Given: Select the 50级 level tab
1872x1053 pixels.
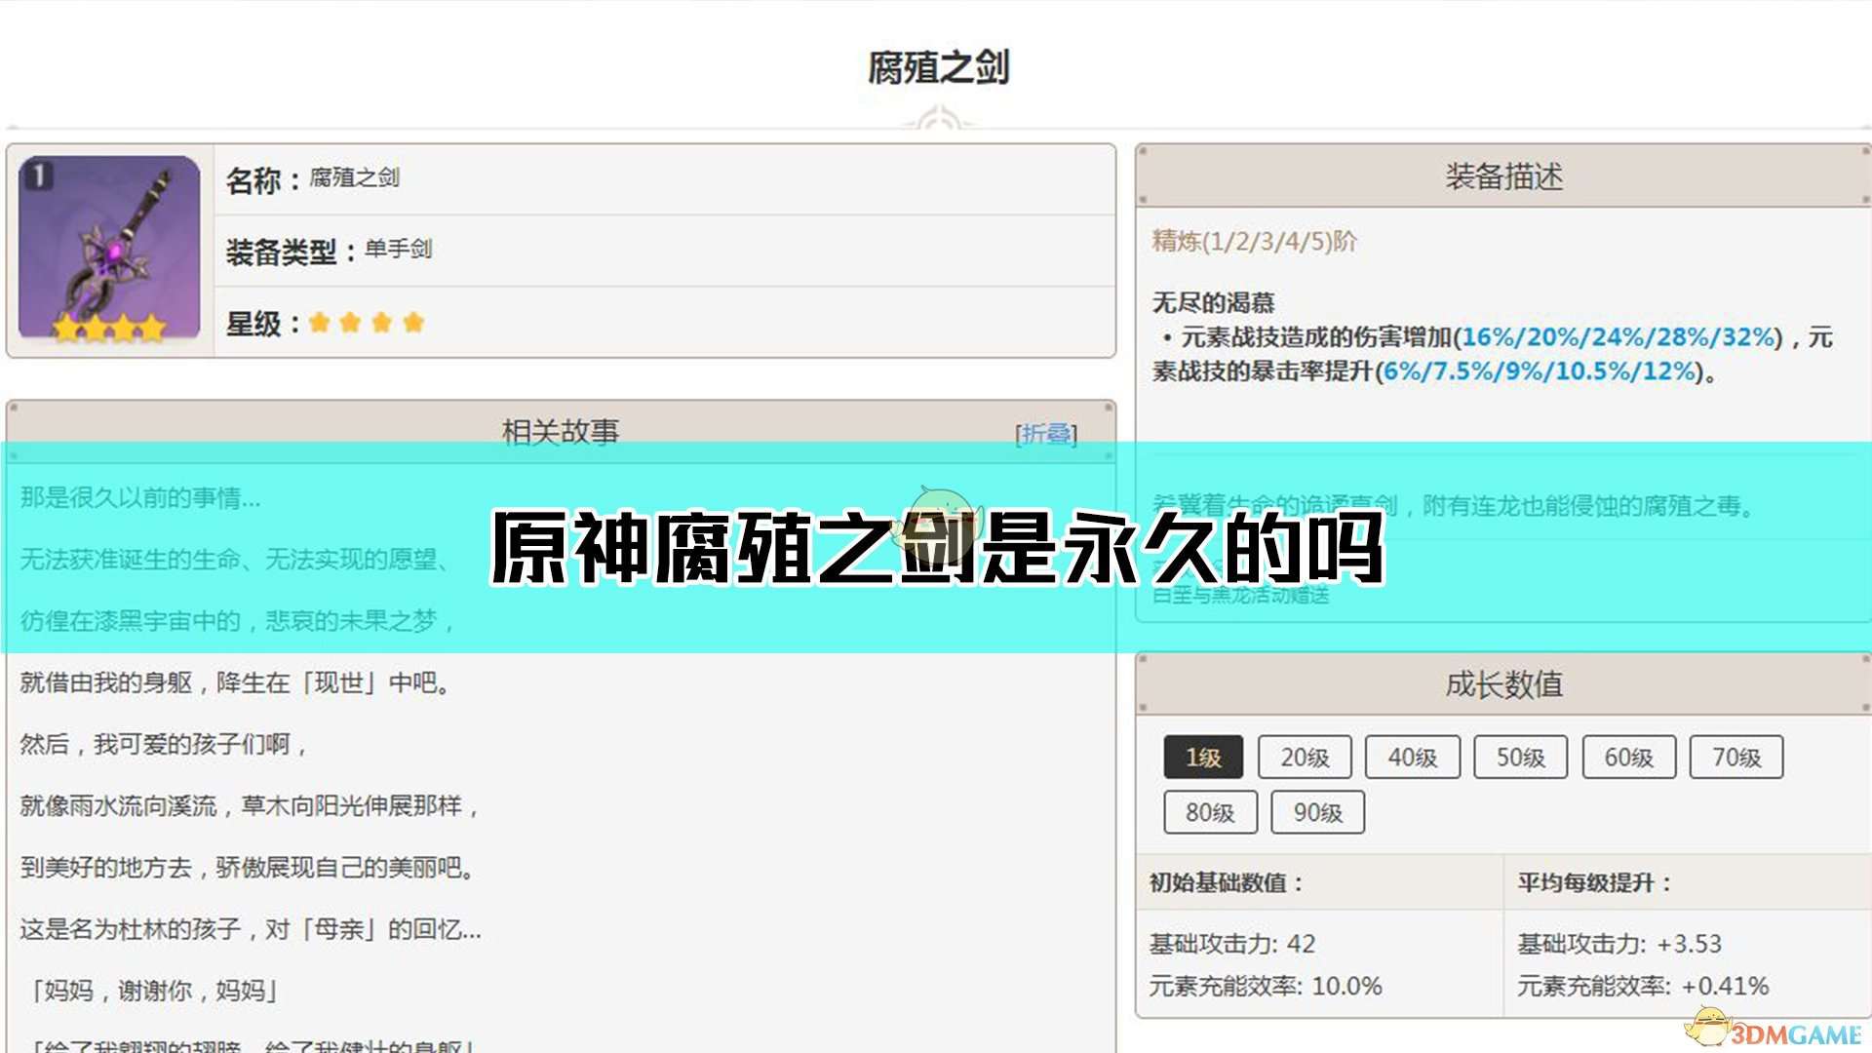Looking at the screenshot, I should click(x=1520, y=758).
